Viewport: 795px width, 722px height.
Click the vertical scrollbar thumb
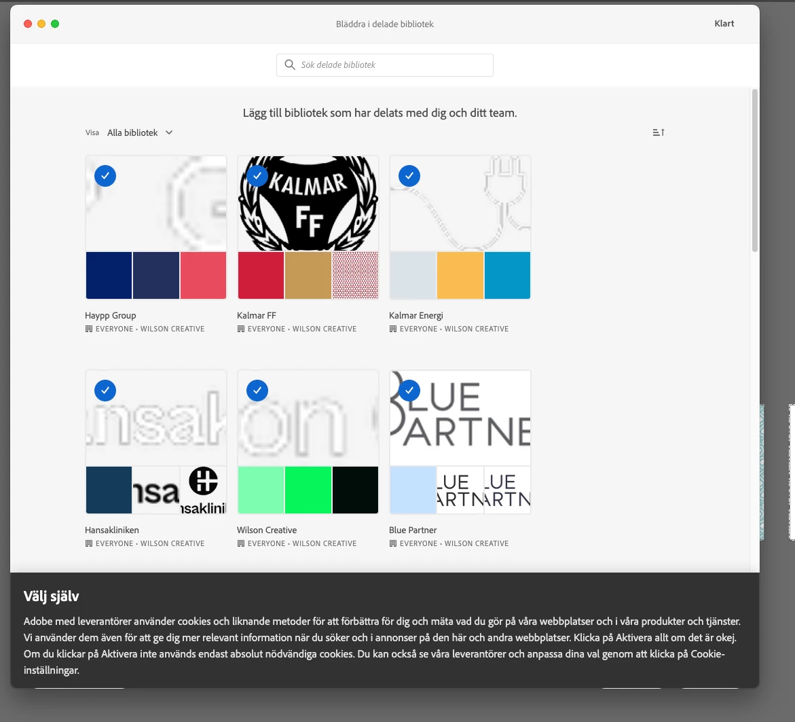(x=754, y=170)
